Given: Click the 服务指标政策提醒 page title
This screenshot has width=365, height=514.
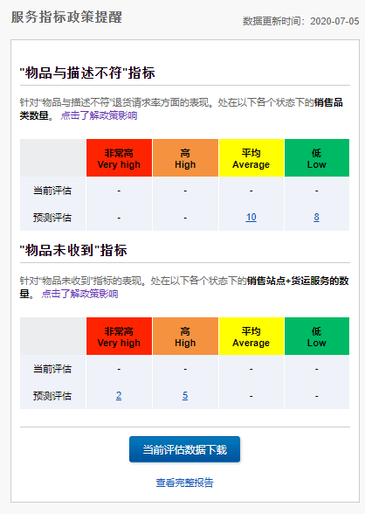Looking at the screenshot, I should pyautogui.click(x=66, y=17).
